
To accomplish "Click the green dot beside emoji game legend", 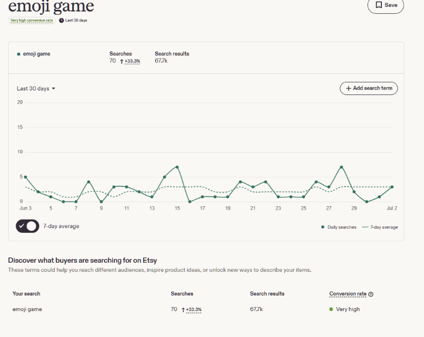I will pos(18,54).
